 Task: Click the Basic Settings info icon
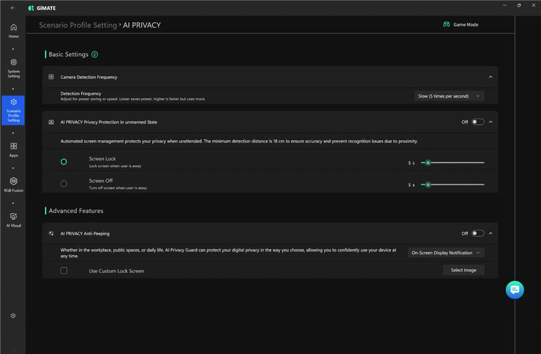(x=94, y=54)
